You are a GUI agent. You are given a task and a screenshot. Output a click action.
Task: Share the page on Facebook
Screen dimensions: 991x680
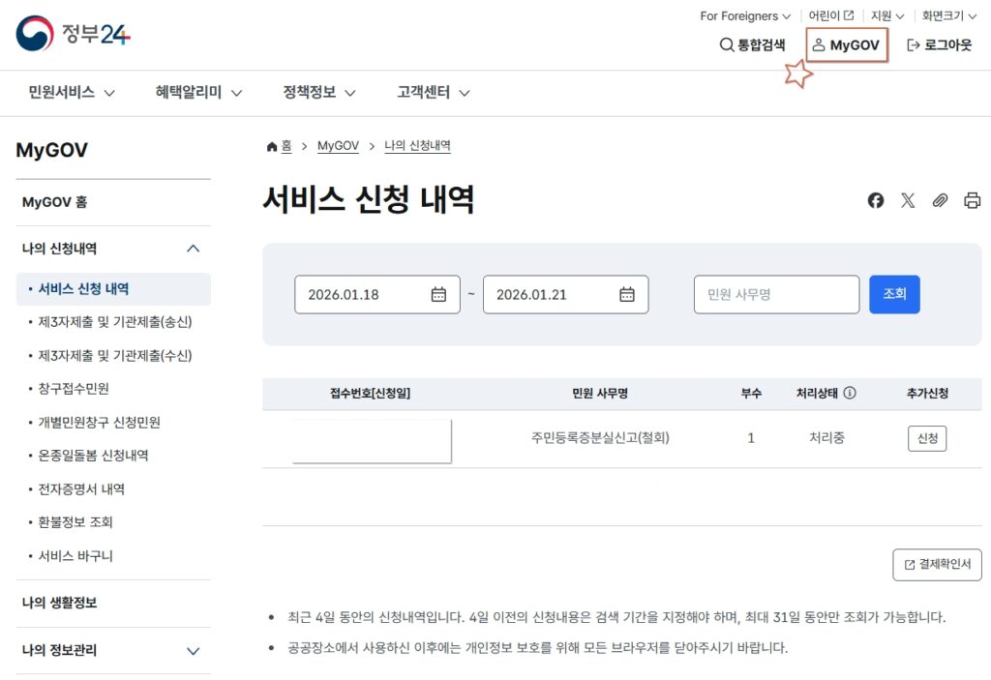(x=876, y=200)
